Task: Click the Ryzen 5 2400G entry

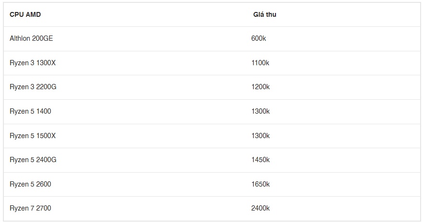Action: [x=33, y=160]
